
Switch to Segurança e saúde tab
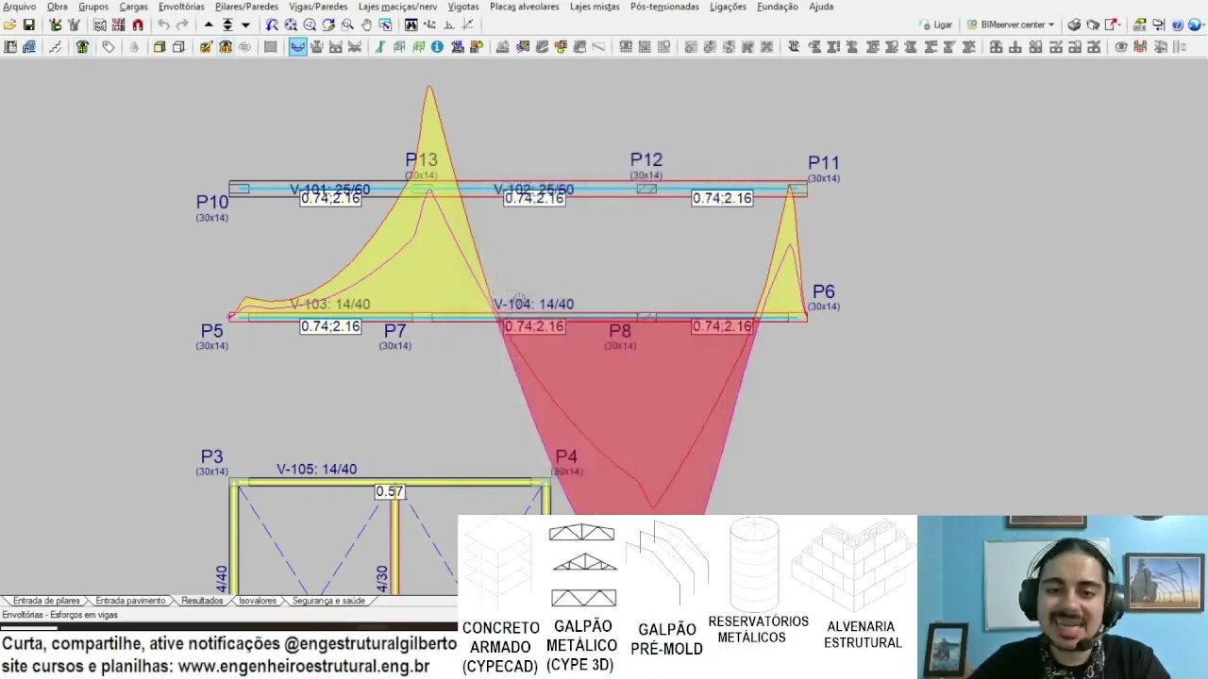pyautogui.click(x=327, y=601)
